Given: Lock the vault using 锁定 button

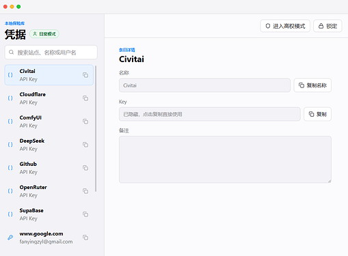Looking at the screenshot, I should pos(327,26).
